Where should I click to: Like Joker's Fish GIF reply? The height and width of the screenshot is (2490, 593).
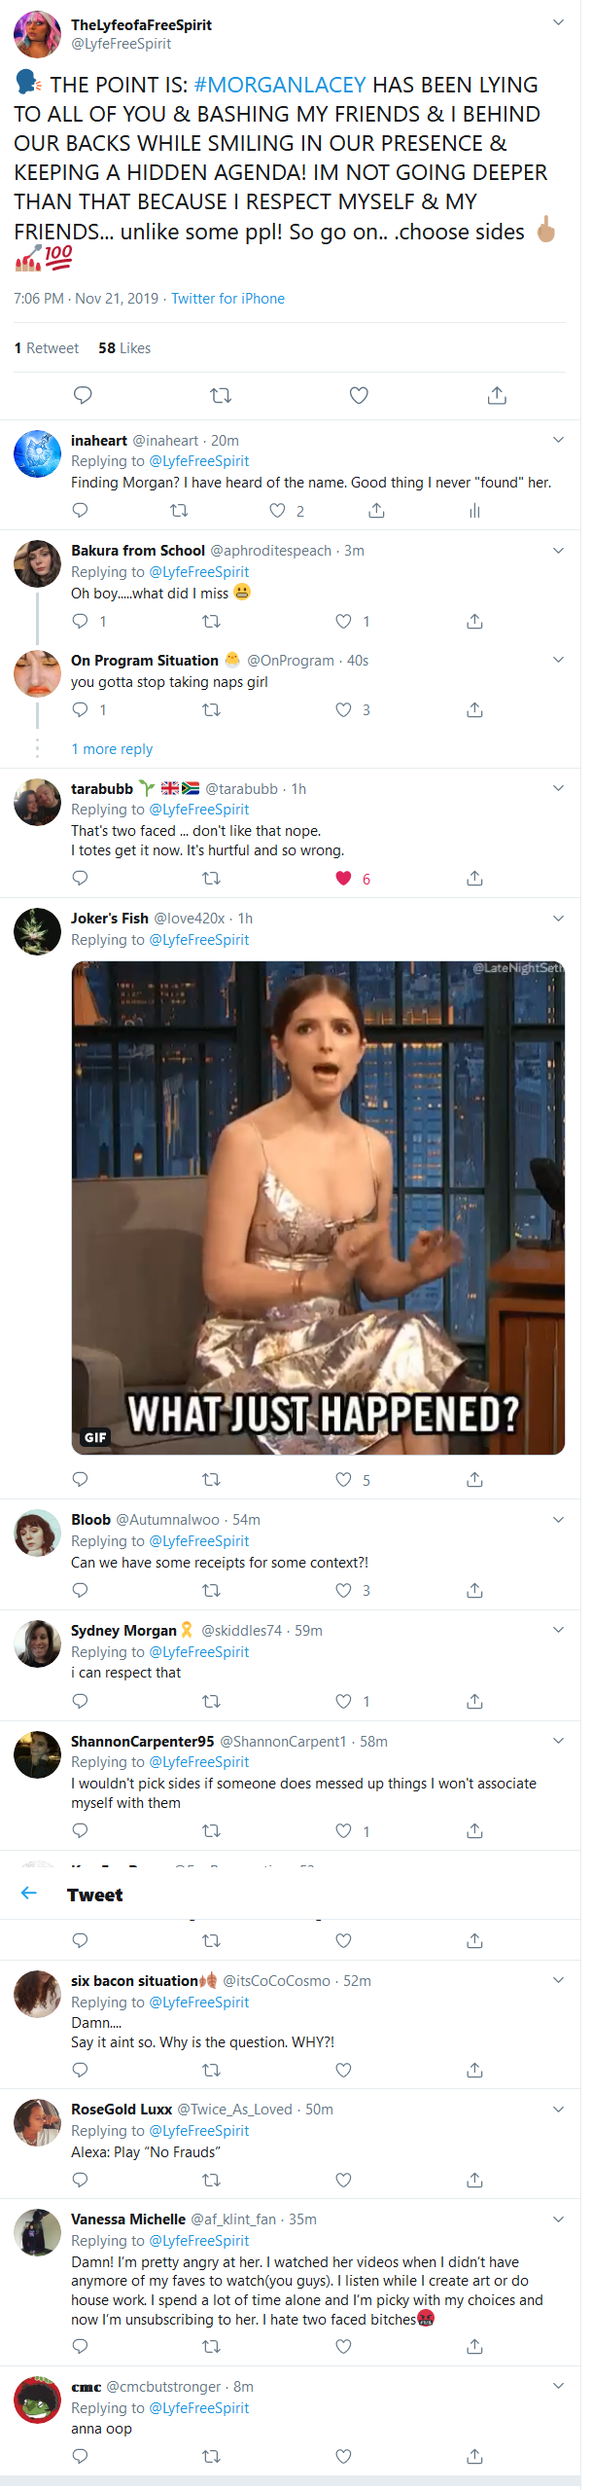(343, 1480)
